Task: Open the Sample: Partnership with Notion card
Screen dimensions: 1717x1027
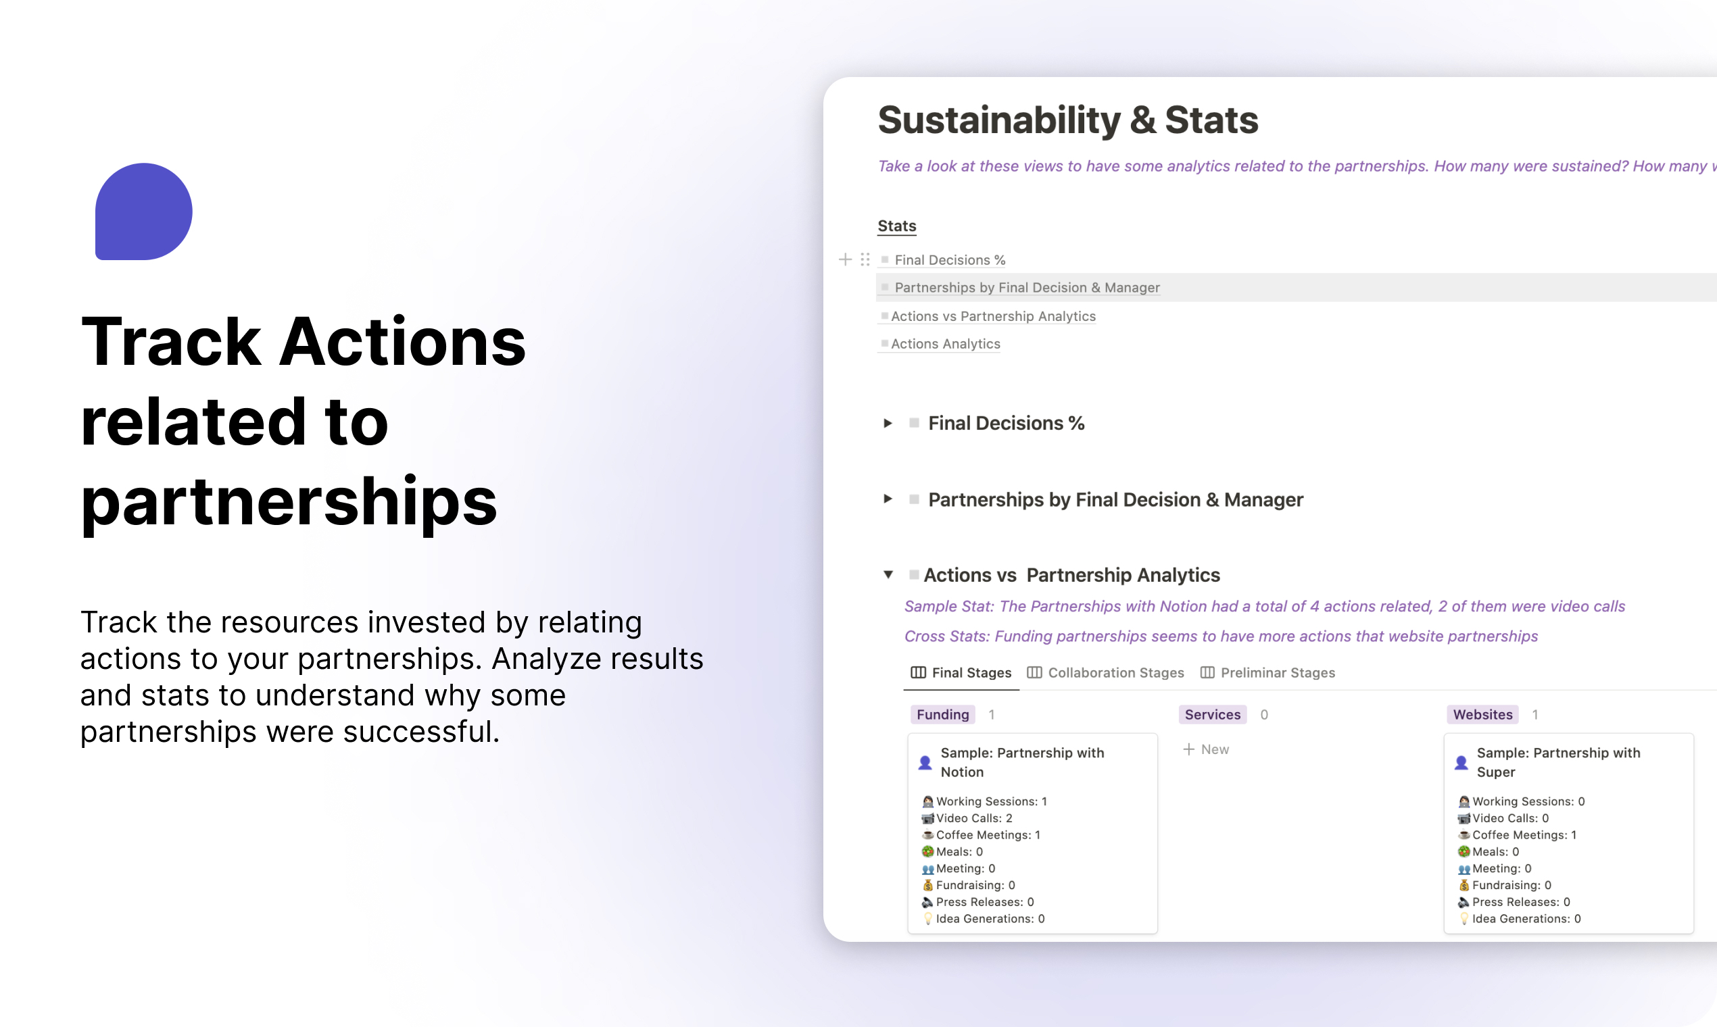Action: tap(1022, 762)
